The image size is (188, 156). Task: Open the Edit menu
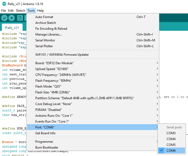tap(11, 11)
